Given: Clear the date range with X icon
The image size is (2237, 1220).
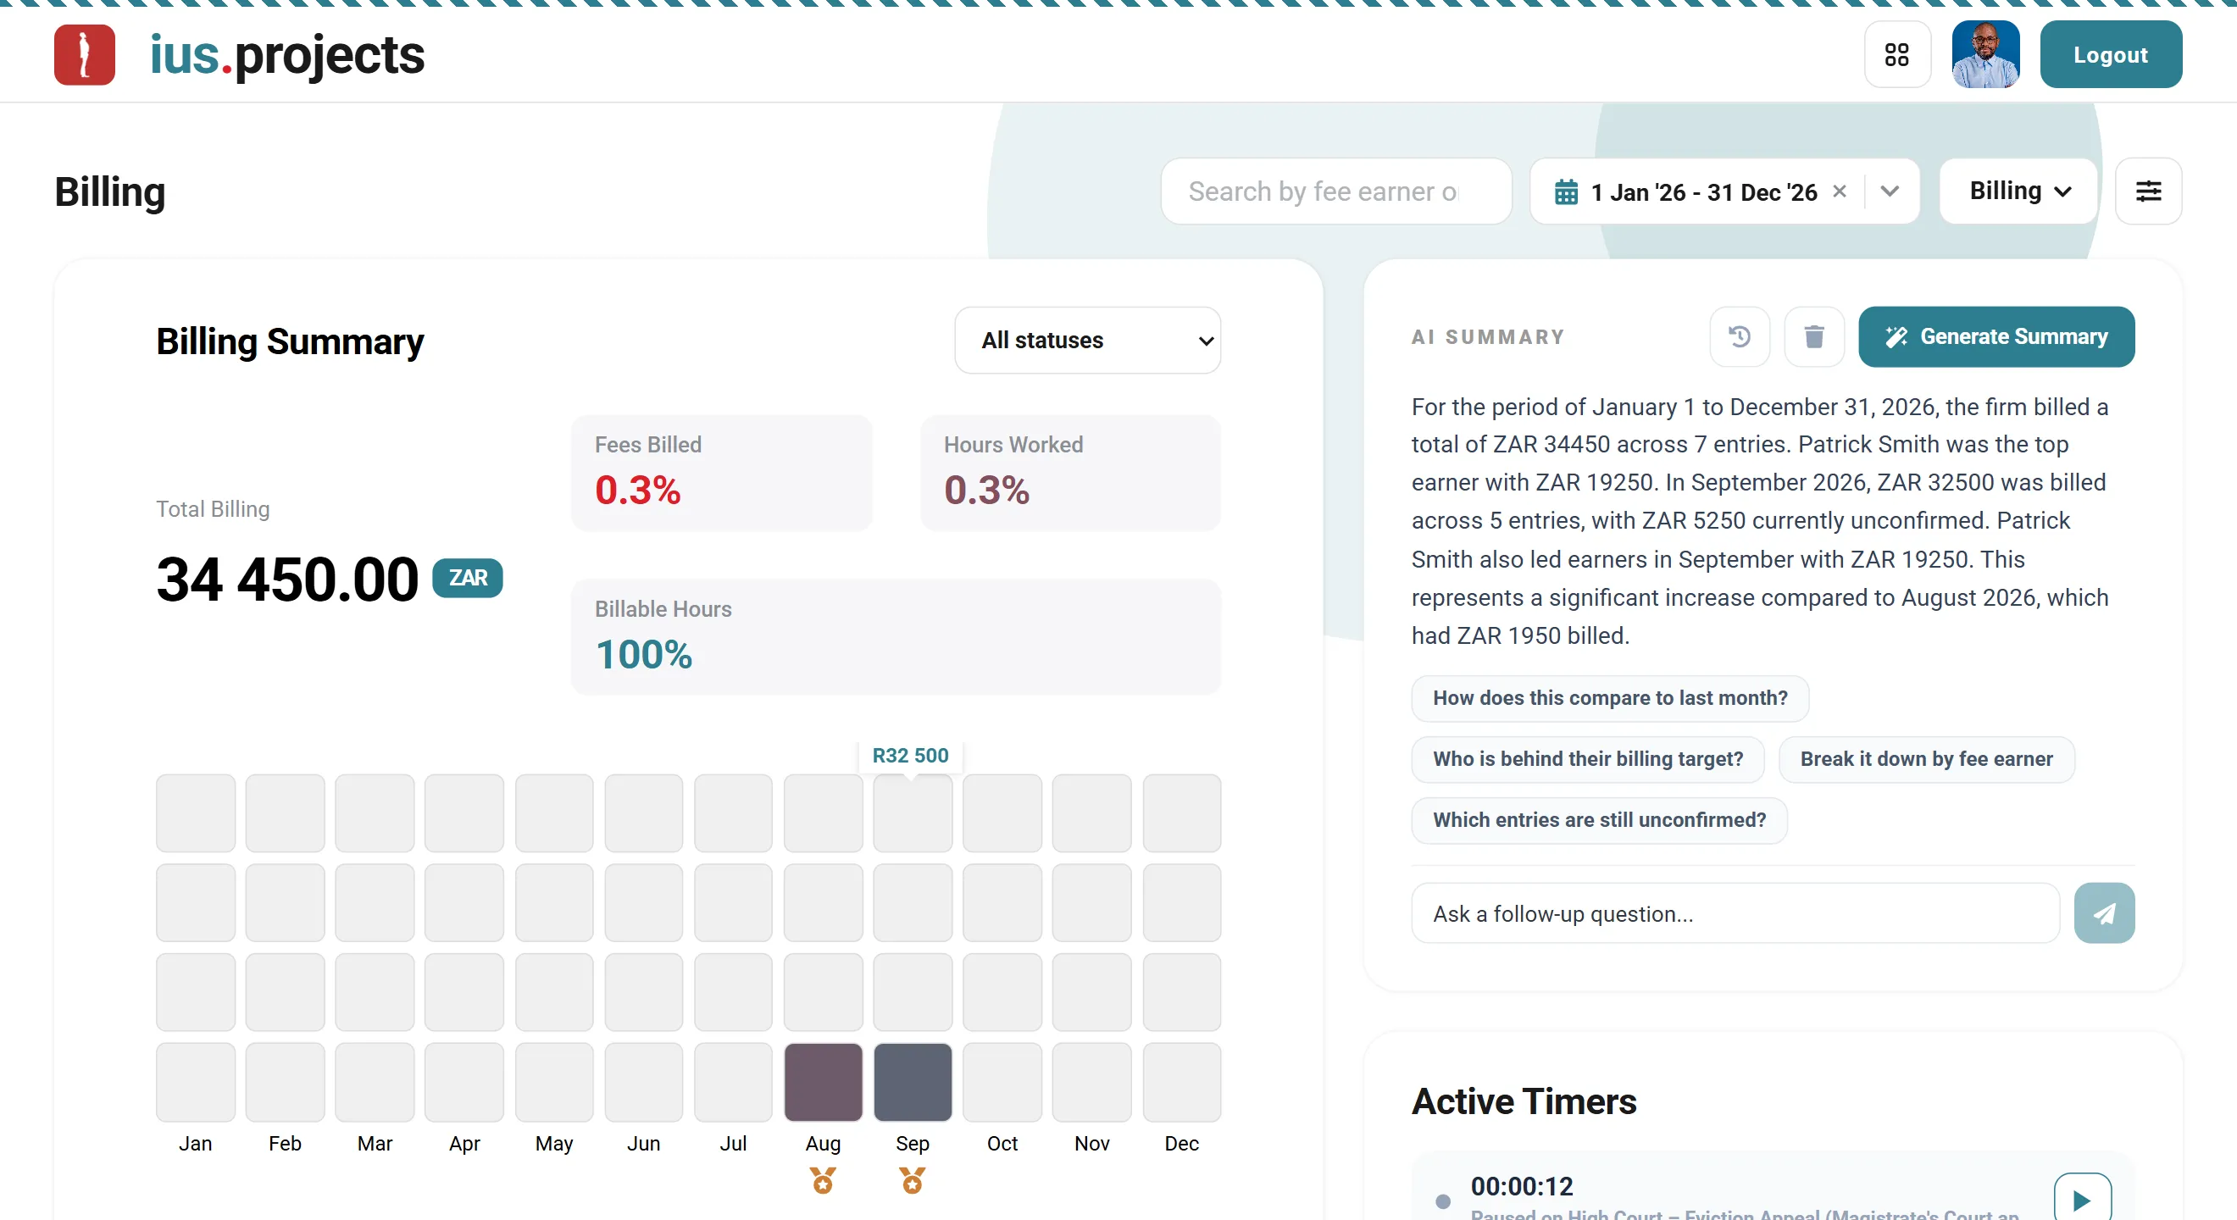Looking at the screenshot, I should click(1839, 191).
